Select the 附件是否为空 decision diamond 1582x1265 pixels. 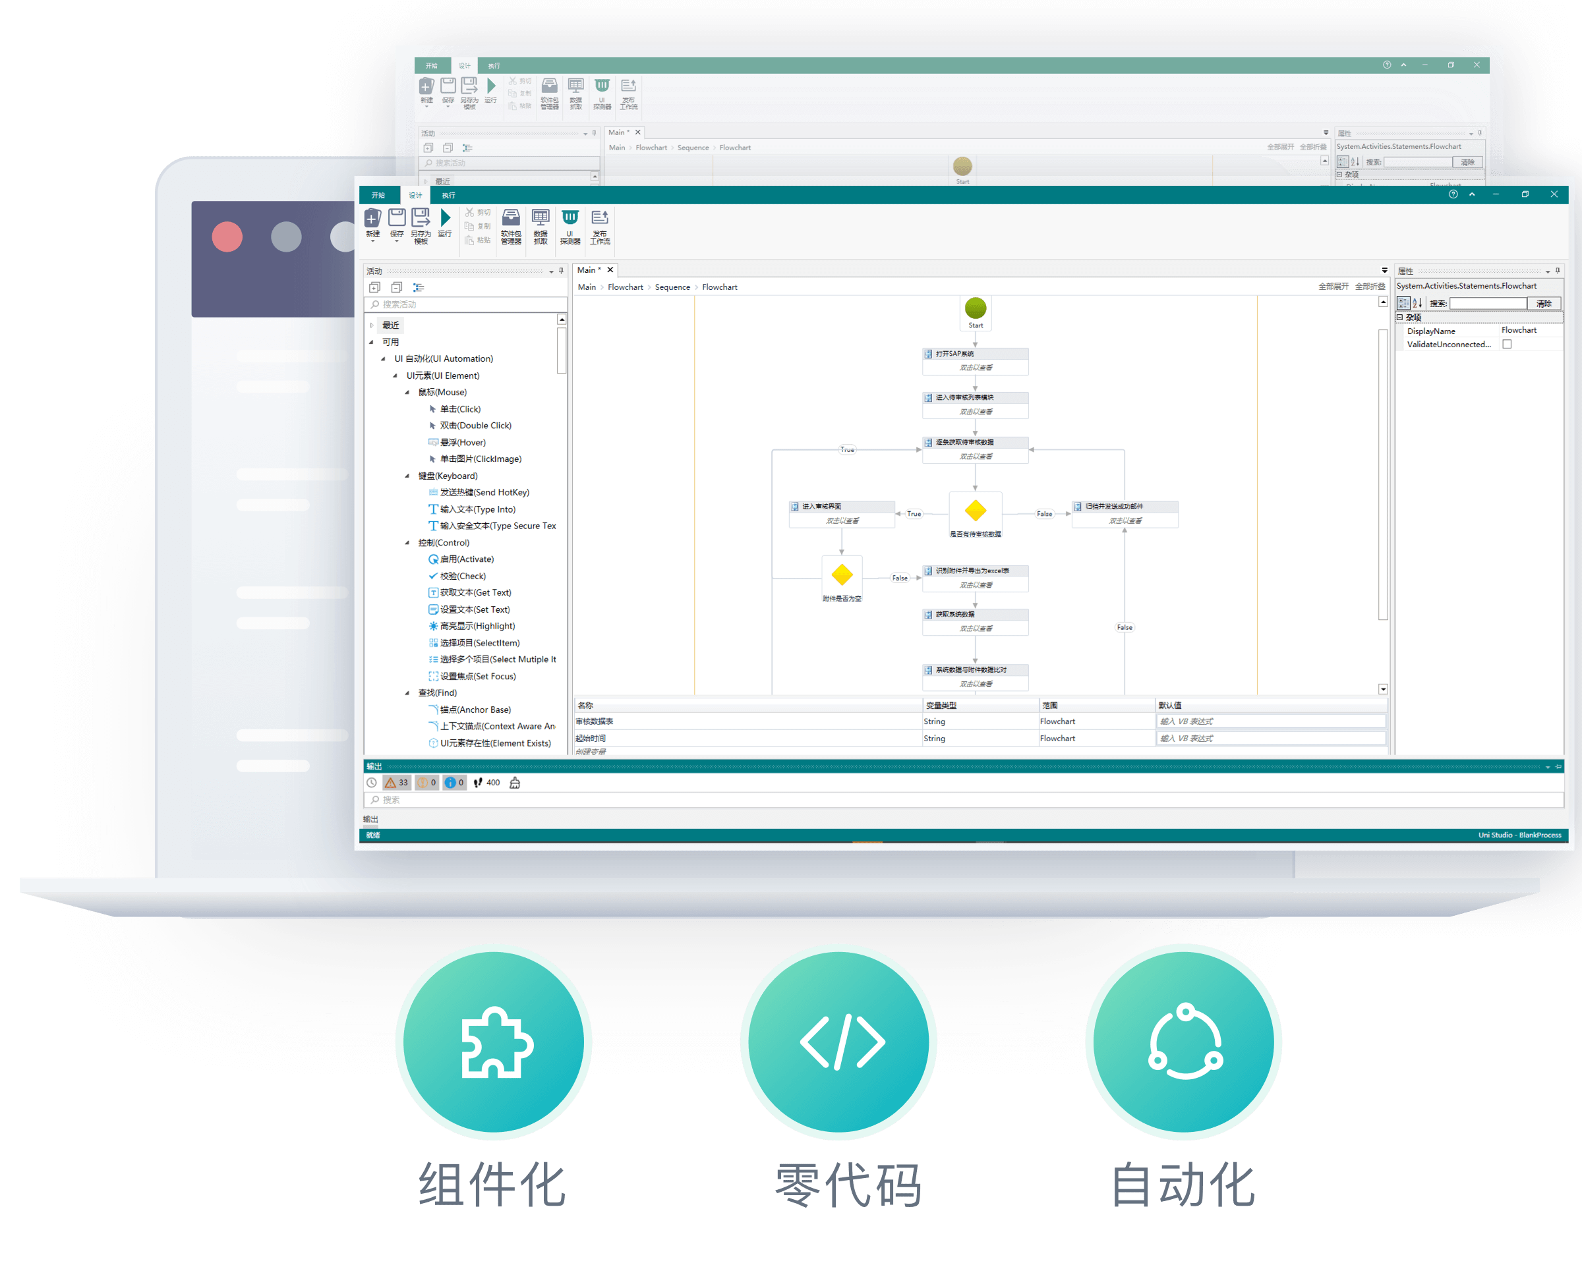(x=842, y=575)
